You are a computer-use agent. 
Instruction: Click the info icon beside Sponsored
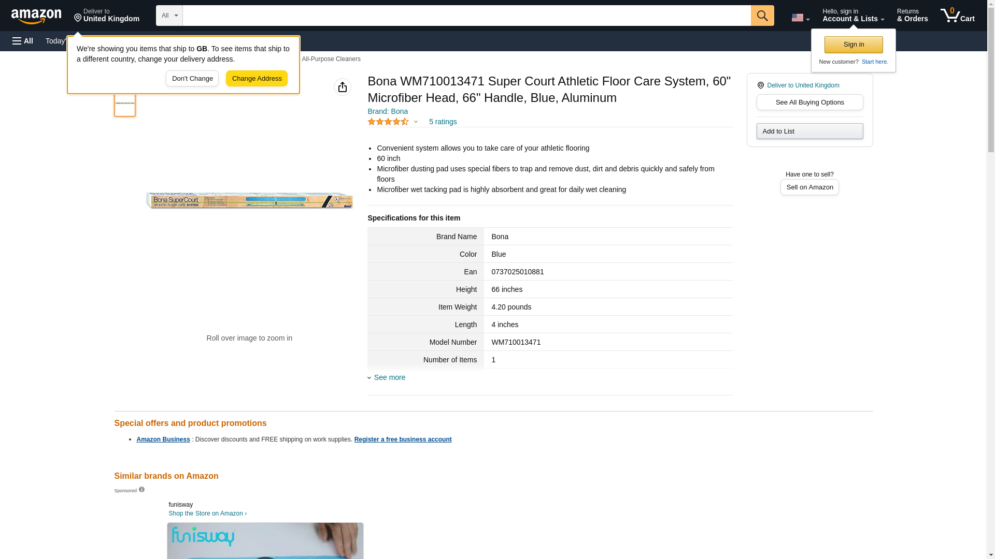(141, 490)
